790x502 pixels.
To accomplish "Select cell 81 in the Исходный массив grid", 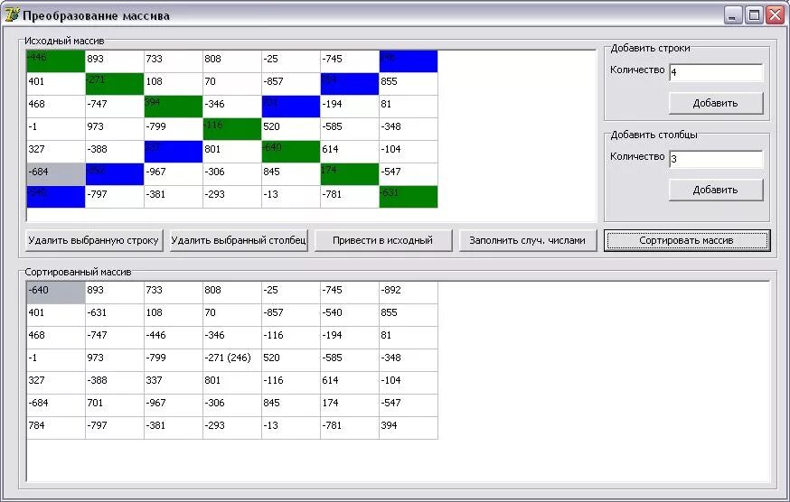I will 409,107.
